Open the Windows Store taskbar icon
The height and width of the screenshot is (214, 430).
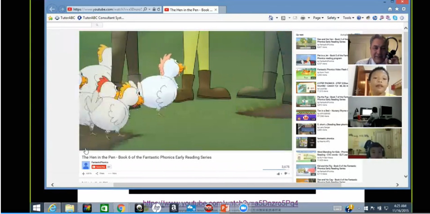[104, 208]
